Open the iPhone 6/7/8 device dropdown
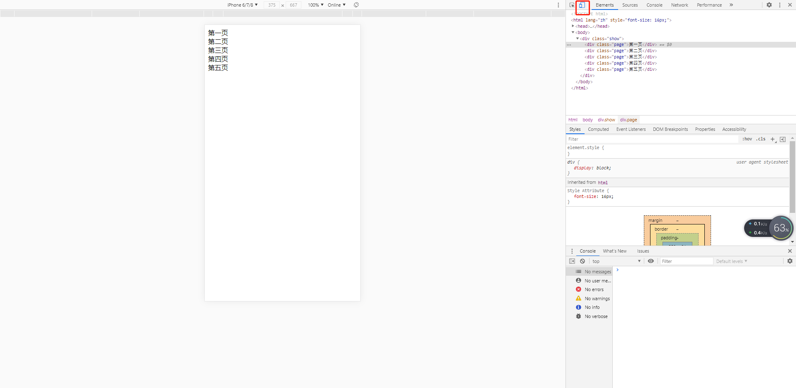Viewport: 796px width, 388px height. (243, 5)
